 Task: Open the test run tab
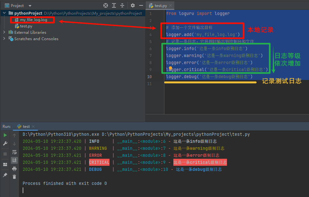click(x=26, y=126)
